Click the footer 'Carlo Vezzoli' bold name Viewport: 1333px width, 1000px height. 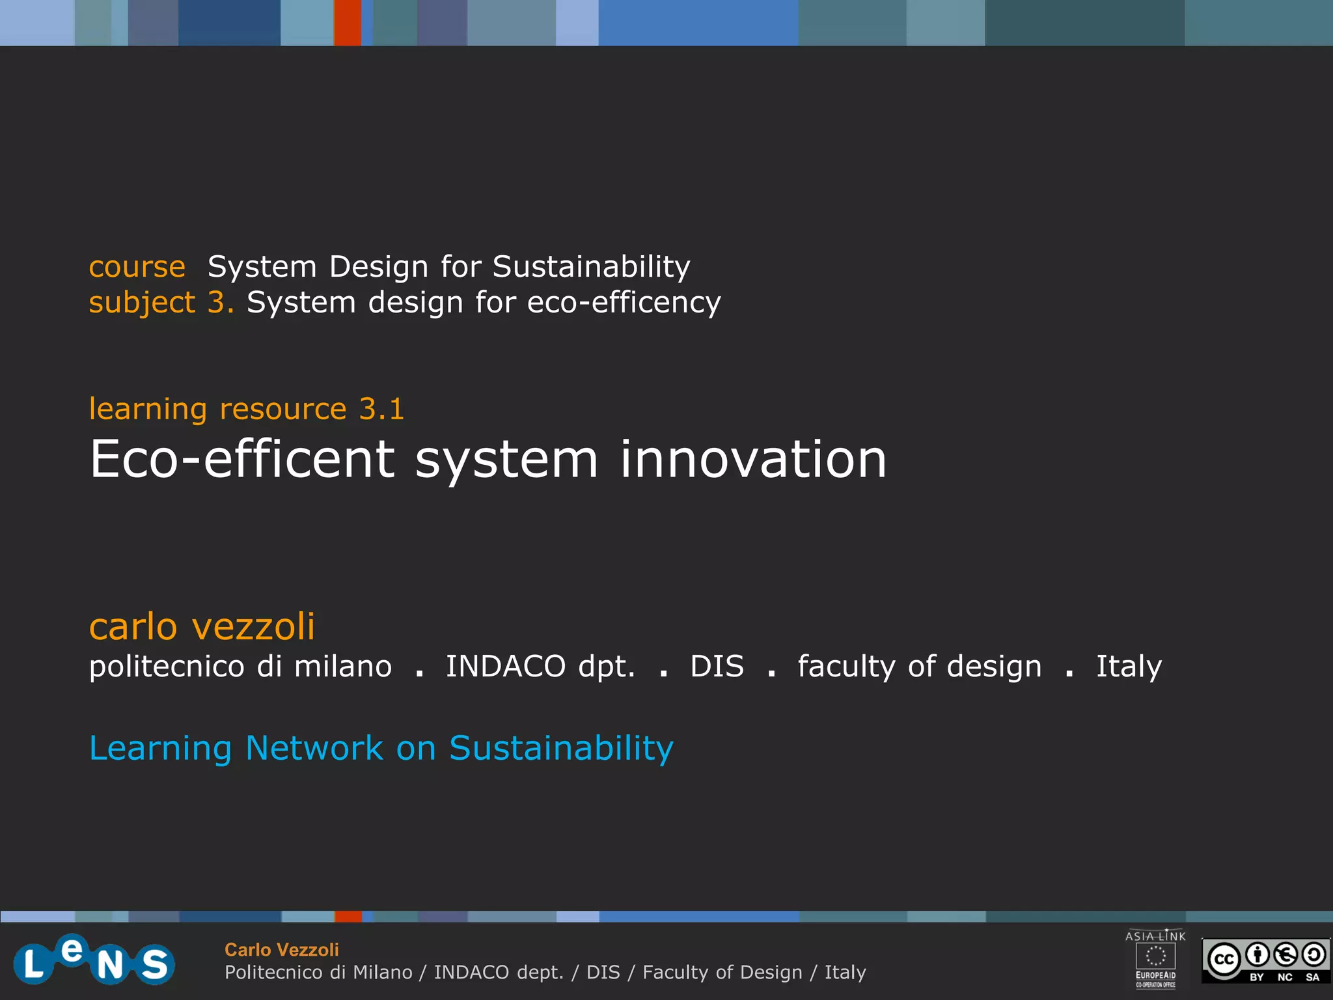(x=281, y=950)
